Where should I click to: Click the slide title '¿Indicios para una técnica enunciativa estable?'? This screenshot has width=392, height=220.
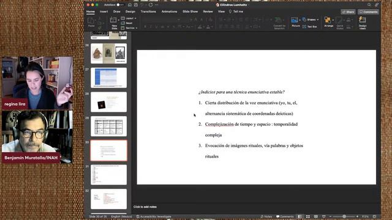(x=241, y=92)
